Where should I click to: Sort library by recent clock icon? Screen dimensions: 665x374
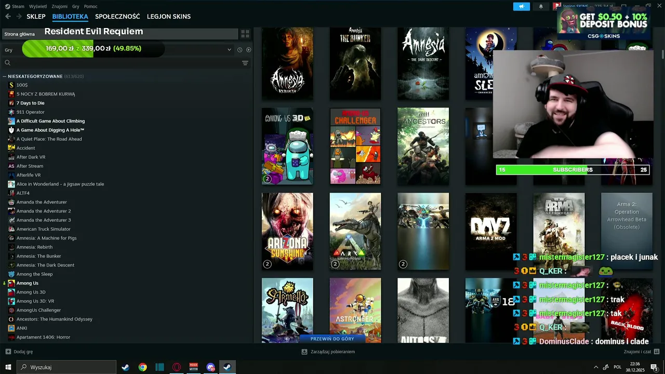(240, 50)
